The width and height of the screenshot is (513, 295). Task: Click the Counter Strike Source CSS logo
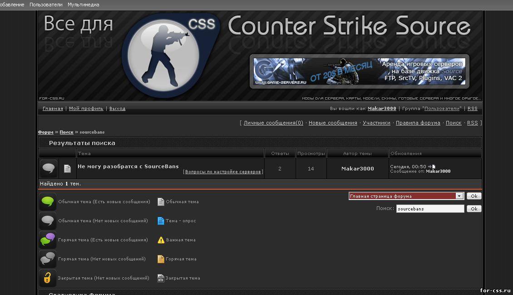170,55
